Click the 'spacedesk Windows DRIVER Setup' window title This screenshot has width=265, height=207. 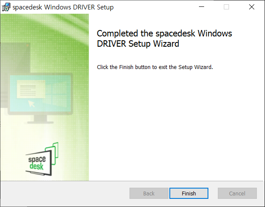tap(63, 7)
